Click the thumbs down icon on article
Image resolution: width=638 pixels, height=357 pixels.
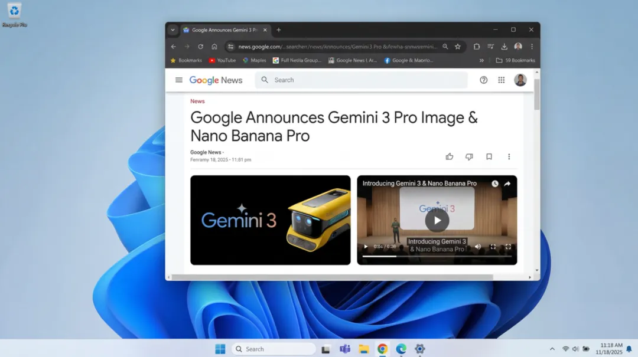469,157
